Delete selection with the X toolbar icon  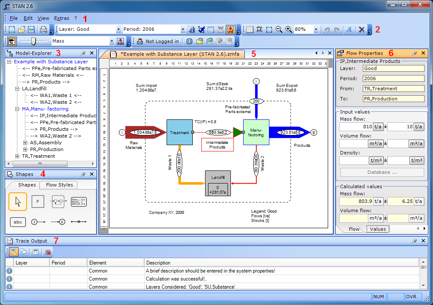click(x=362, y=30)
